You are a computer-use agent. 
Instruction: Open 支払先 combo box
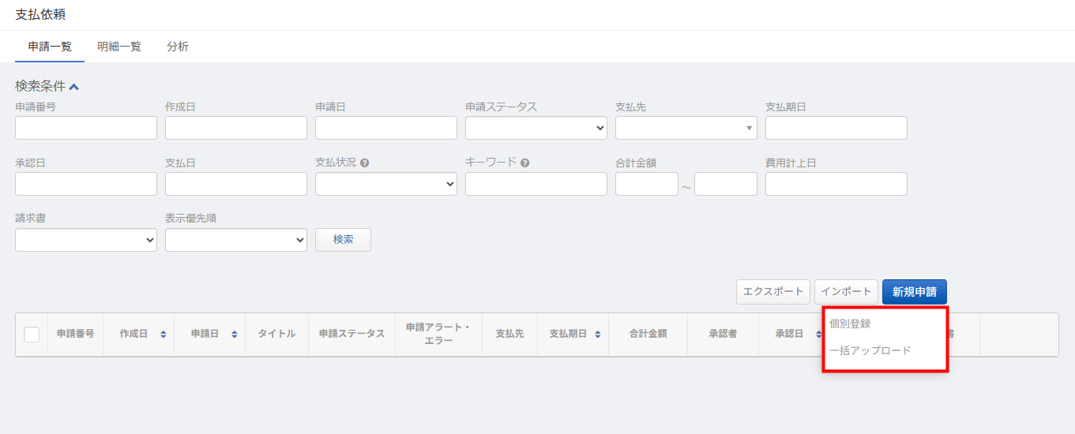(686, 128)
